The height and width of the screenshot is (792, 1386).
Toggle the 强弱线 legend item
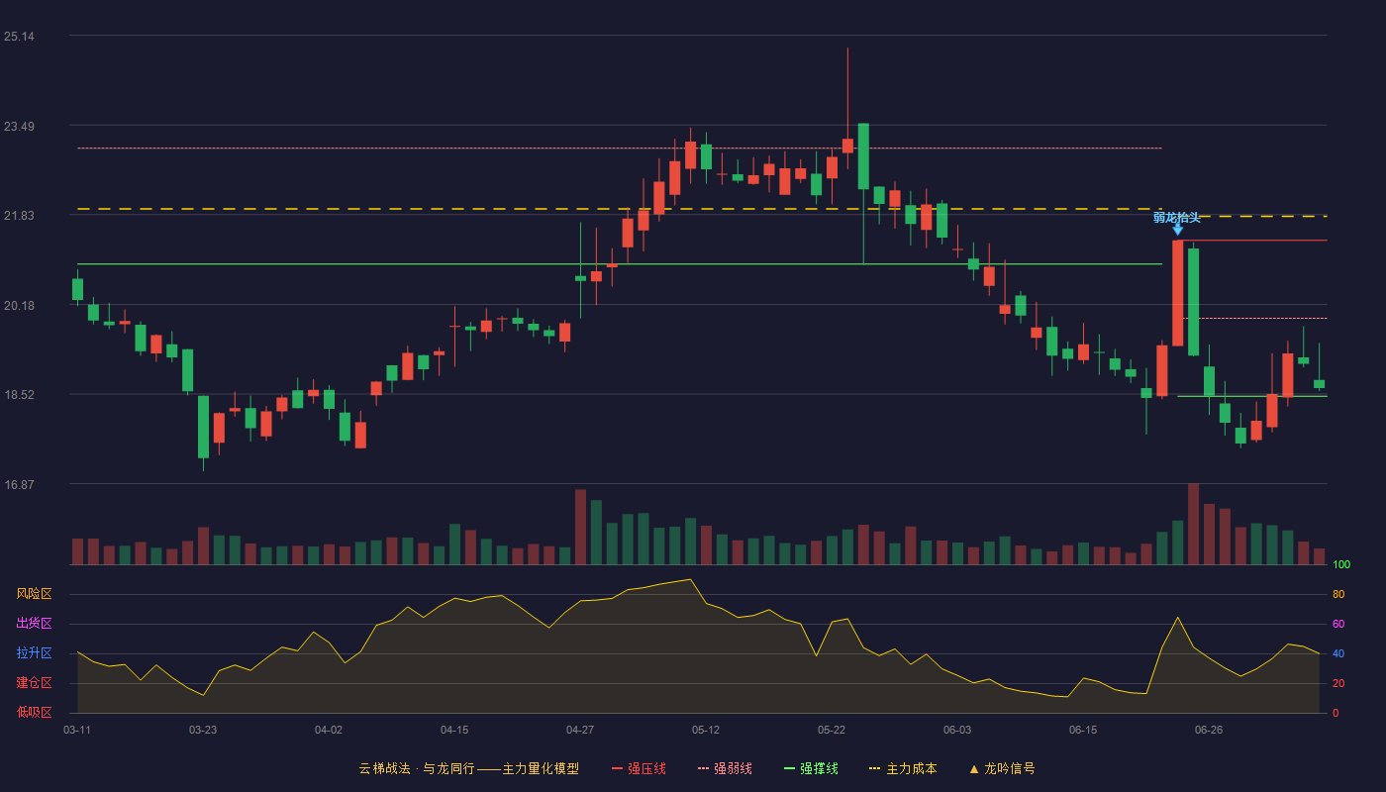(x=725, y=768)
